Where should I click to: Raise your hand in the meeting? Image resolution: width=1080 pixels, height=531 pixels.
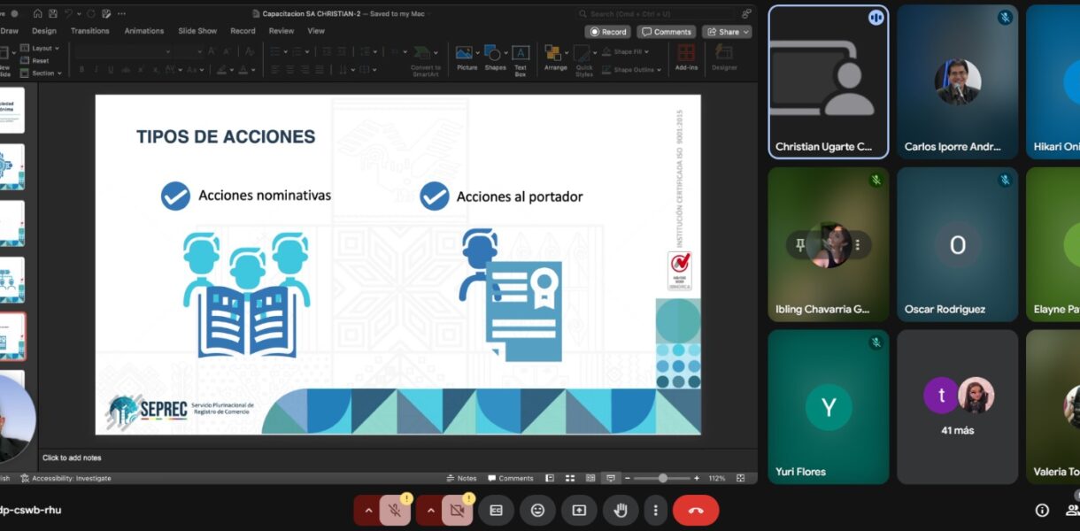[x=621, y=511]
